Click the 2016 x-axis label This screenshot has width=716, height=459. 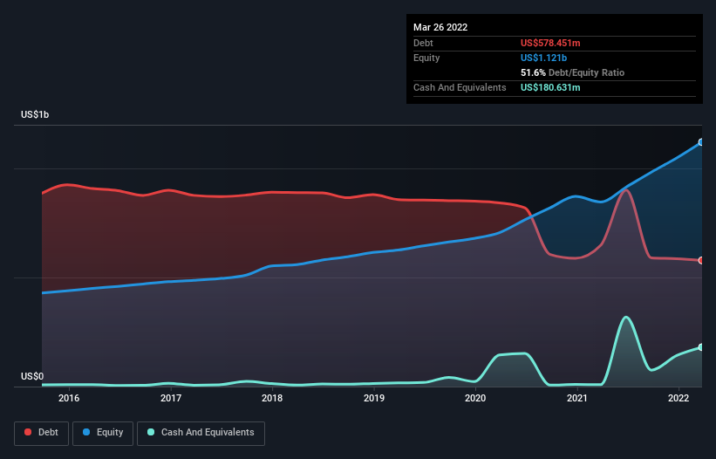[x=69, y=398]
